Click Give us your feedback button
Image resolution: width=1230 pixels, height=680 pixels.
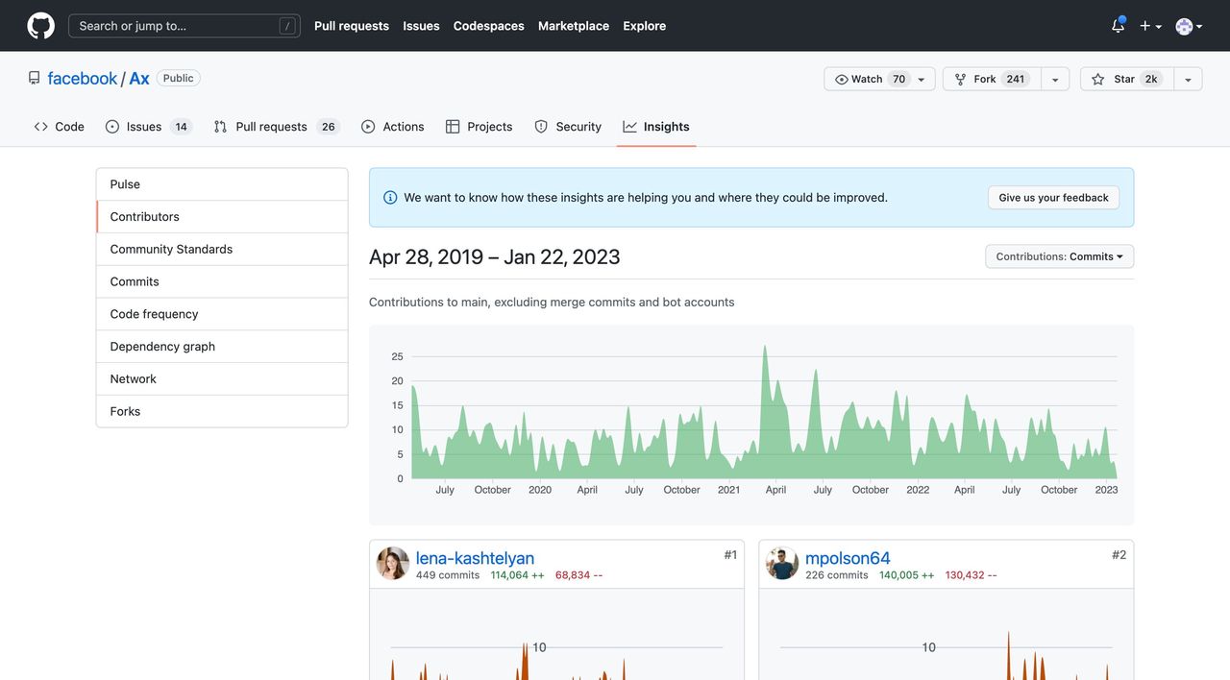pyautogui.click(x=1053, y=198)
